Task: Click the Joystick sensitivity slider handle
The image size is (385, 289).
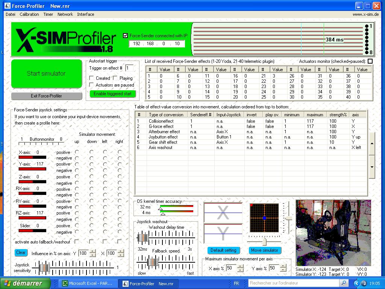Action: (44, 268)
